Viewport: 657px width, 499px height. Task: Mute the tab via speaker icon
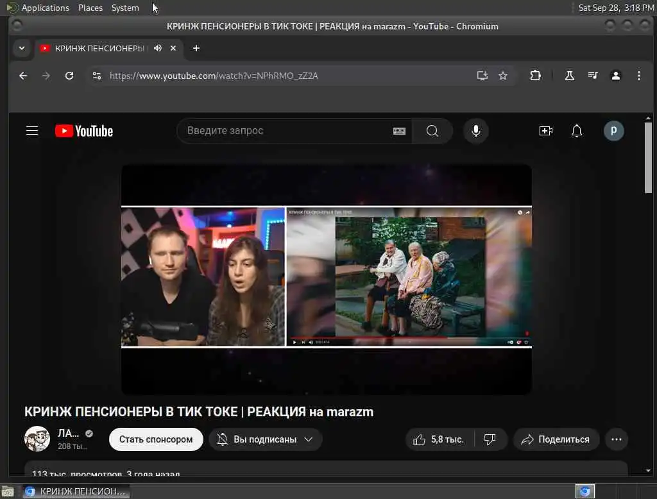158,48
